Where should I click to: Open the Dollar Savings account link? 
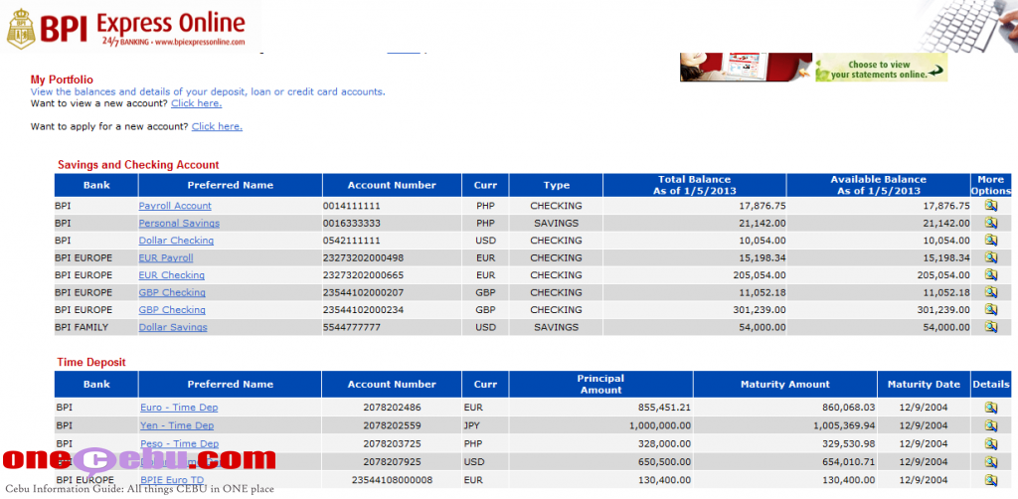[x=173, y=328]
